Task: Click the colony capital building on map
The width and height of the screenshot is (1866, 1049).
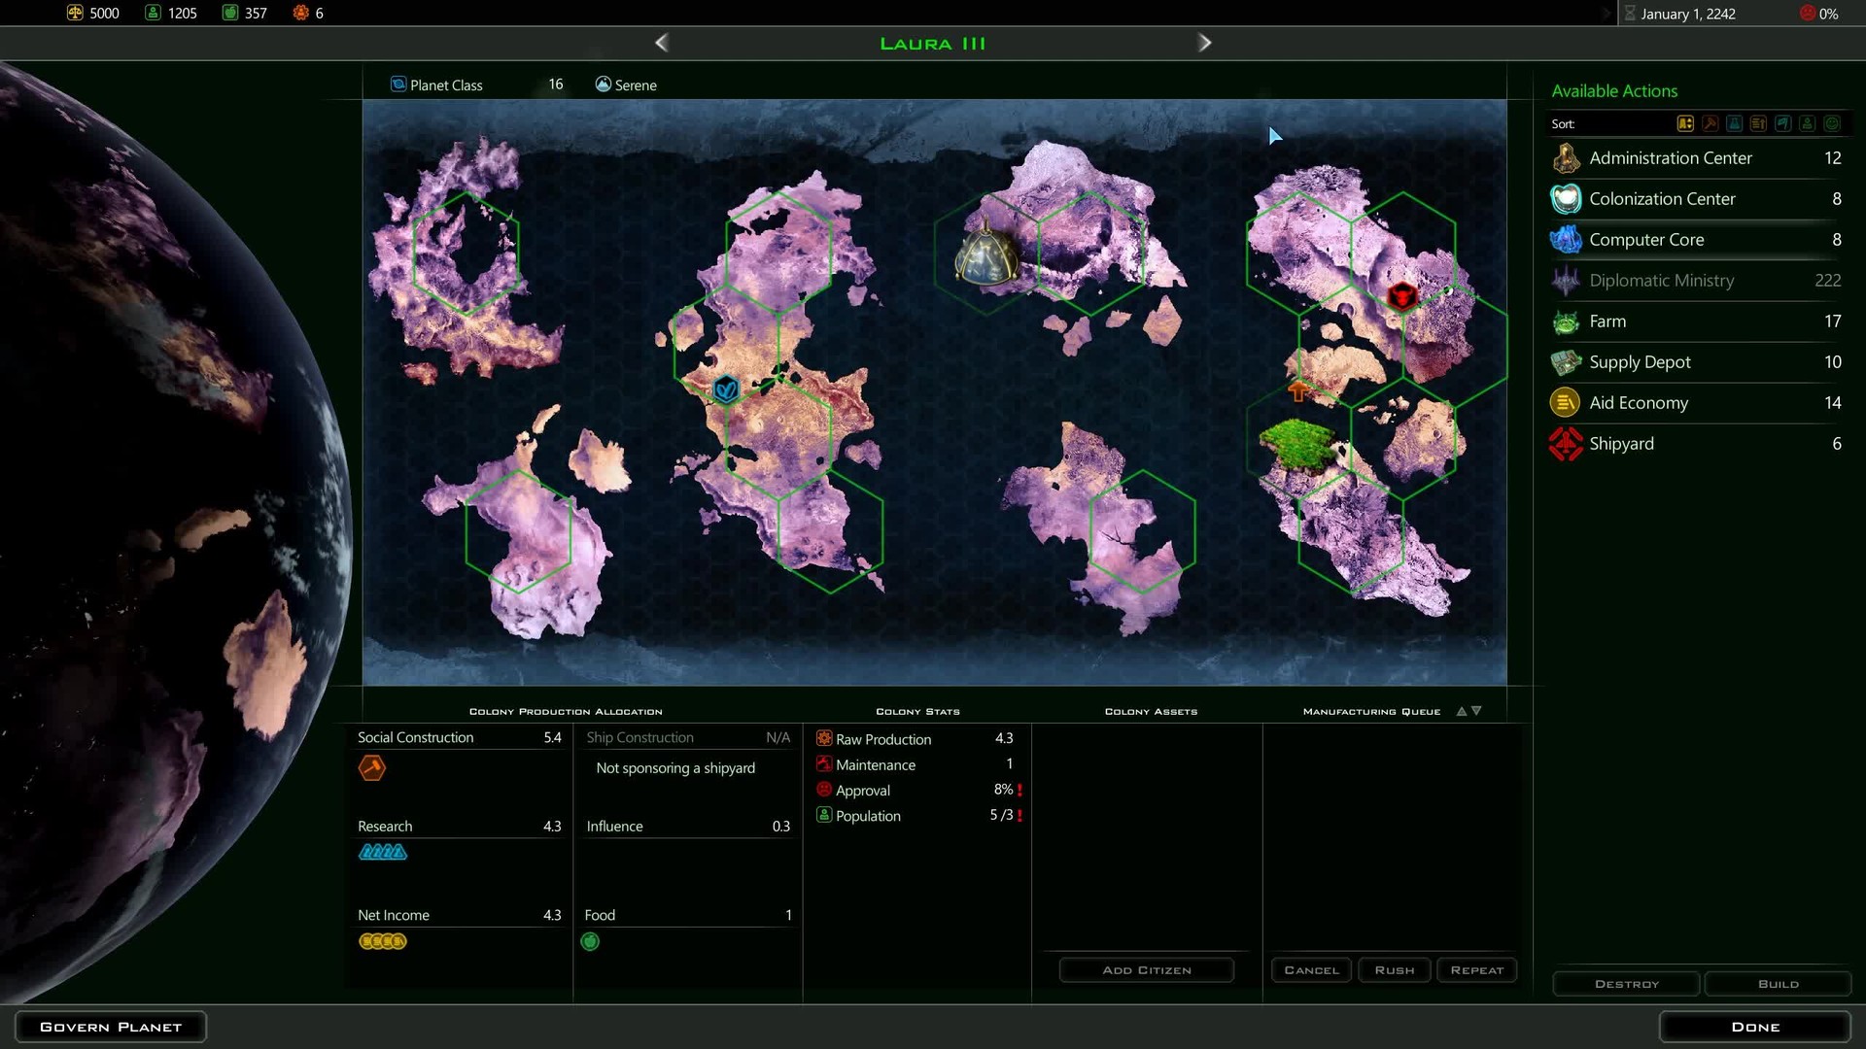Action: (985, 254)
